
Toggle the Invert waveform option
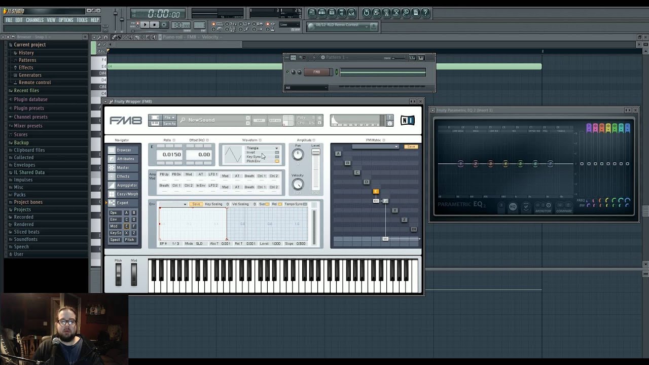click(x=277, y=153)
